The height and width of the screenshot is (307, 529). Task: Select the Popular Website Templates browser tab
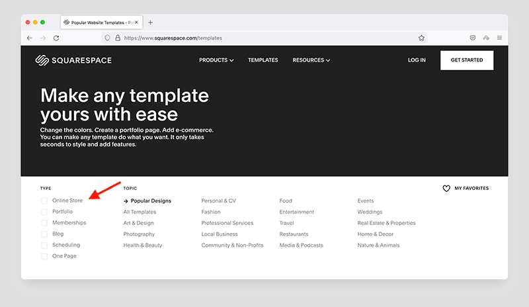point(102,22)
